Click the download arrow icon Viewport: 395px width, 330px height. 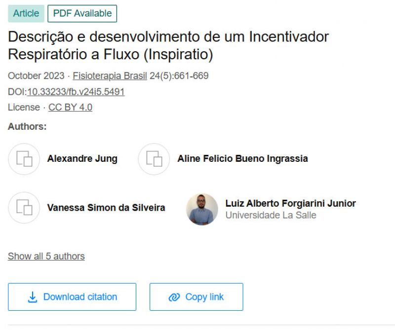tap(33, 297)
